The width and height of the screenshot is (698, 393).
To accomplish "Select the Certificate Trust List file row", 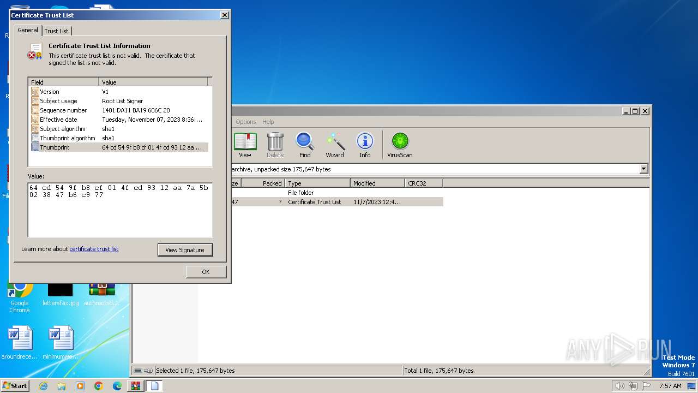I will coord(337,202).
